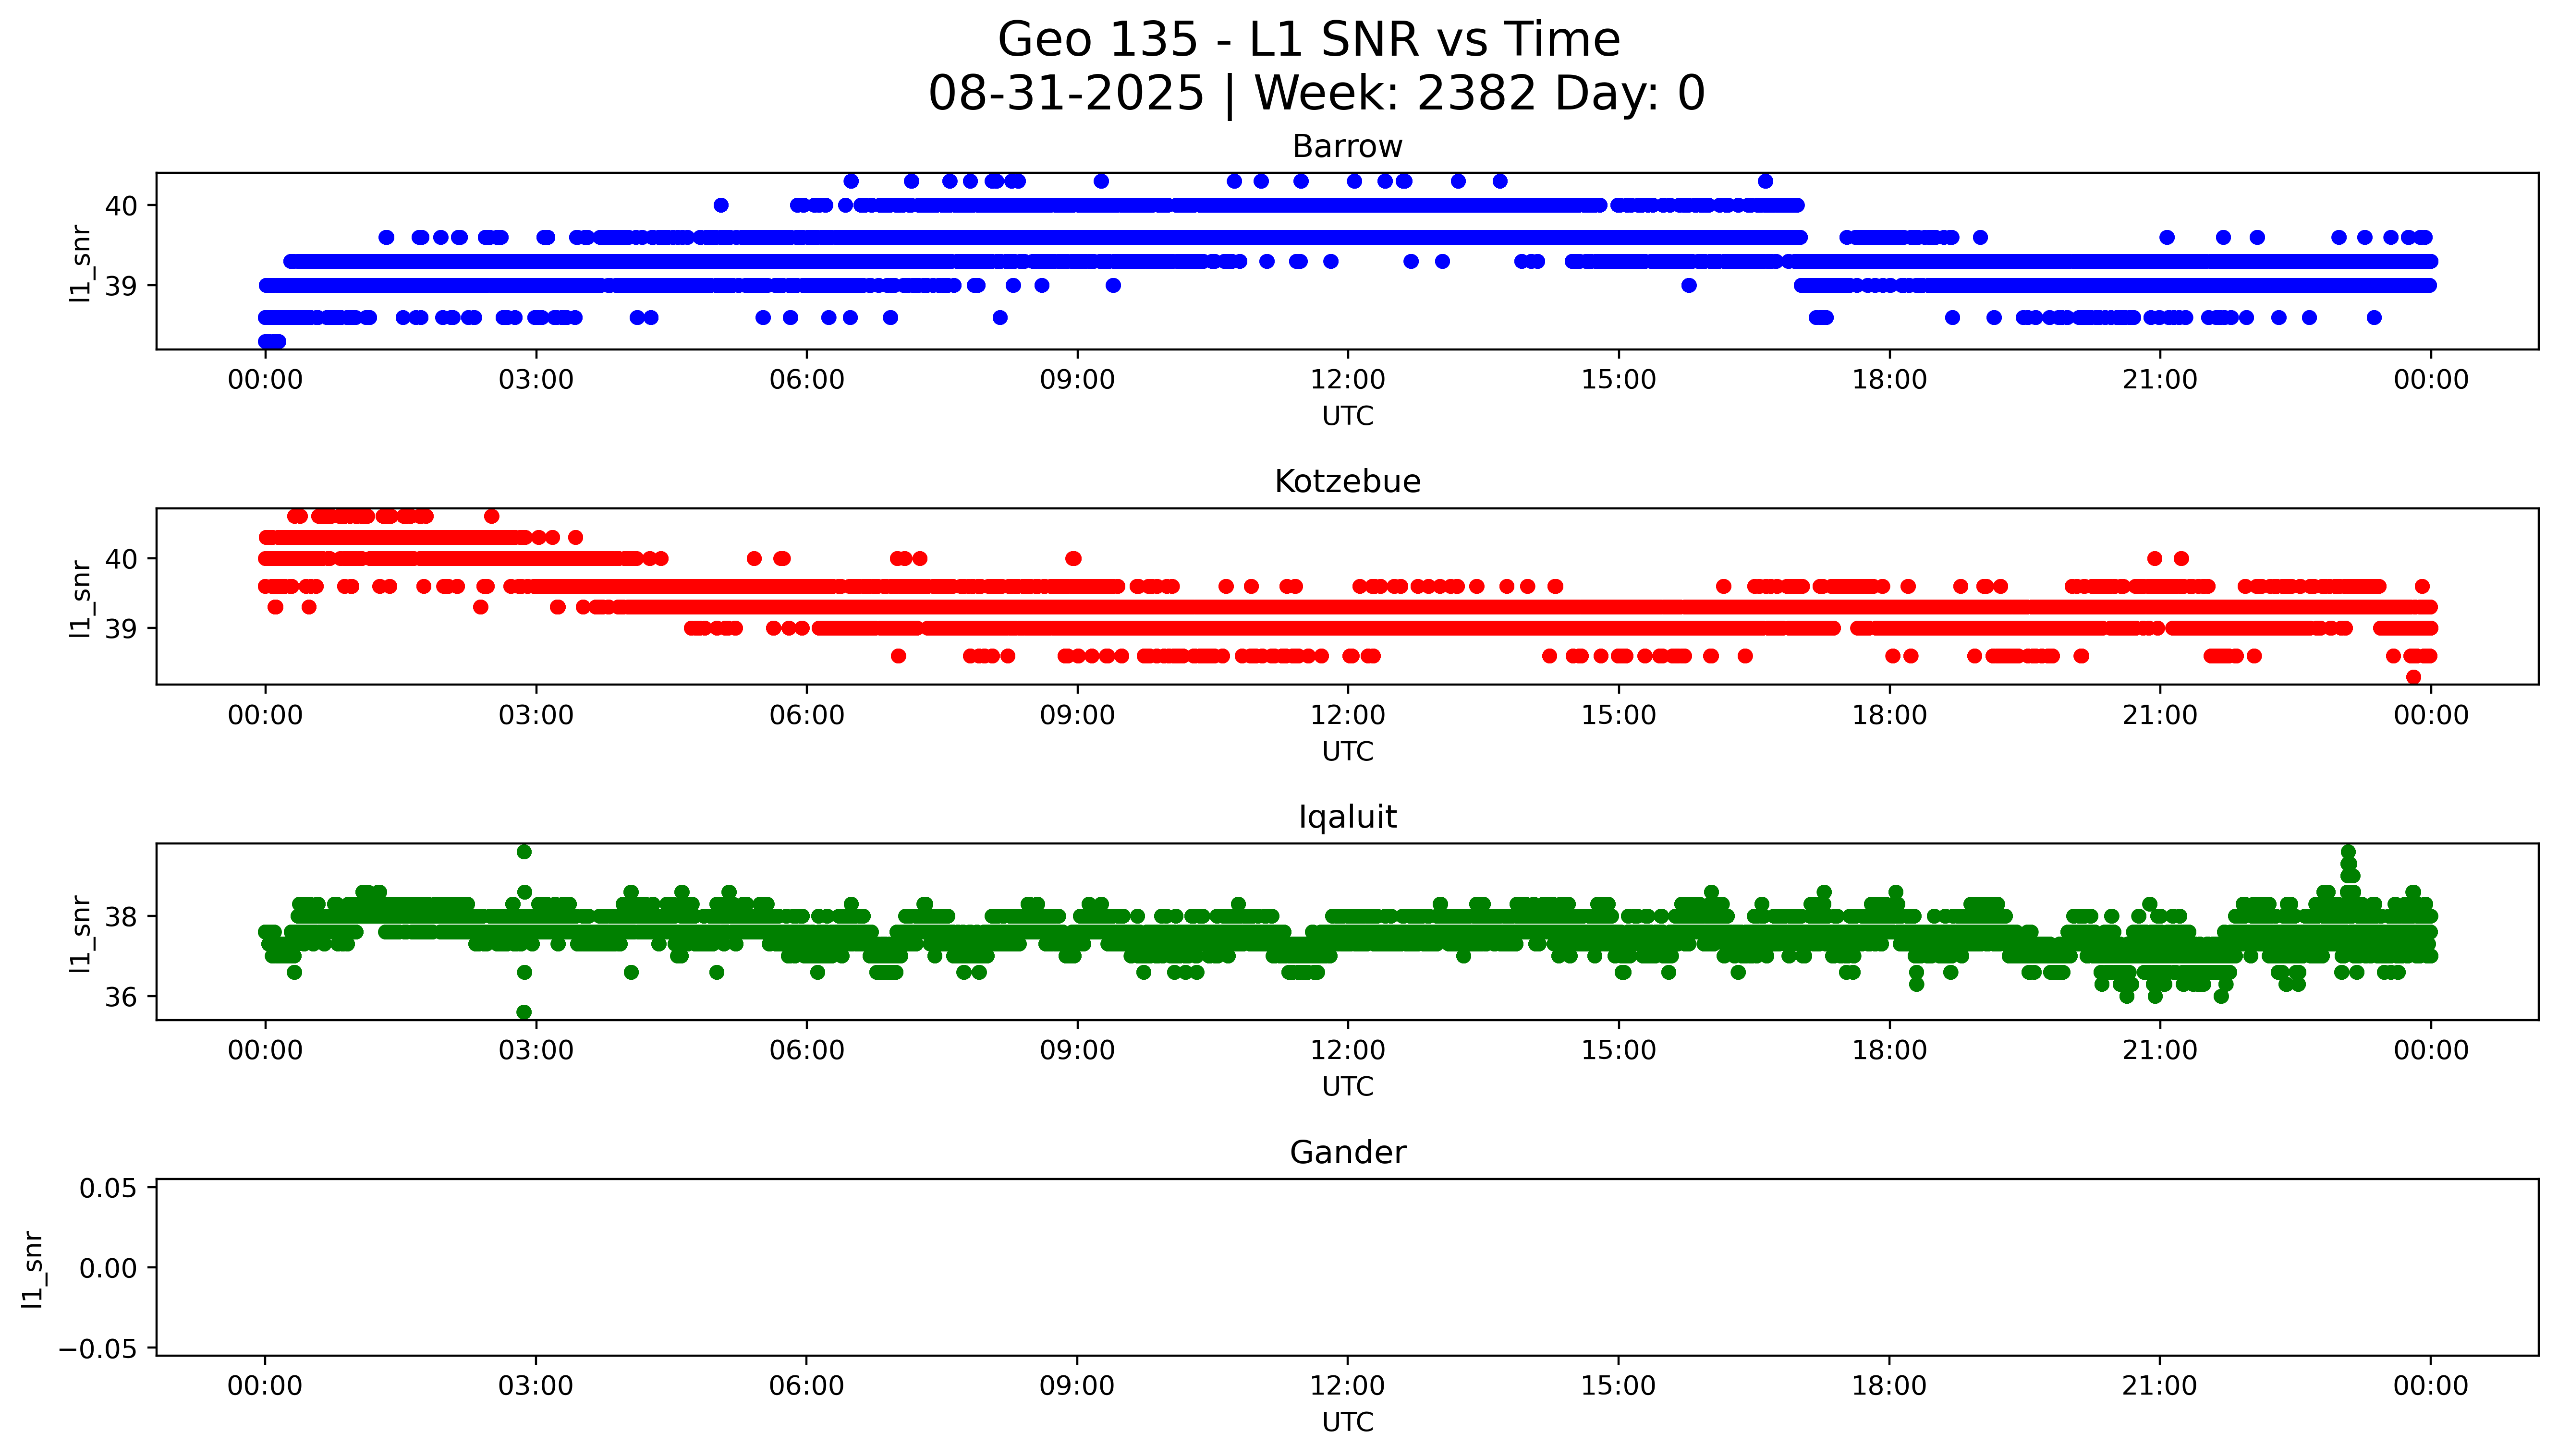Click the 06:00 tick label under Kotzebue plot
2558x1456 pixels.
806,715
